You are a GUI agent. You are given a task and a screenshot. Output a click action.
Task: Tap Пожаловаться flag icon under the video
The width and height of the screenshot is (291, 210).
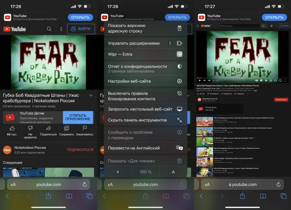click(x=85, y=128)
